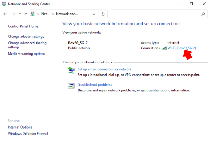
Task: Open Change adapter settings
Action: pos(26,37)
